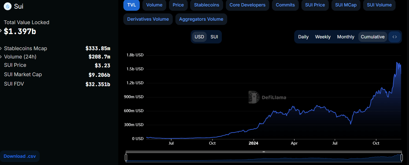409x165 pixels.
Task: Expand the Volume (24h) row
Action: click(1, 57)
